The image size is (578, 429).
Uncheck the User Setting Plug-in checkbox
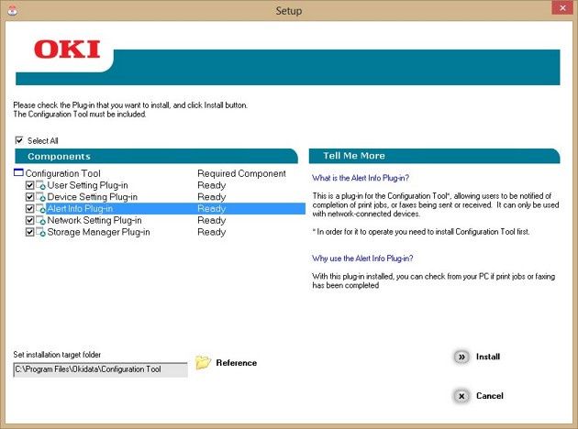click(30, 185)
